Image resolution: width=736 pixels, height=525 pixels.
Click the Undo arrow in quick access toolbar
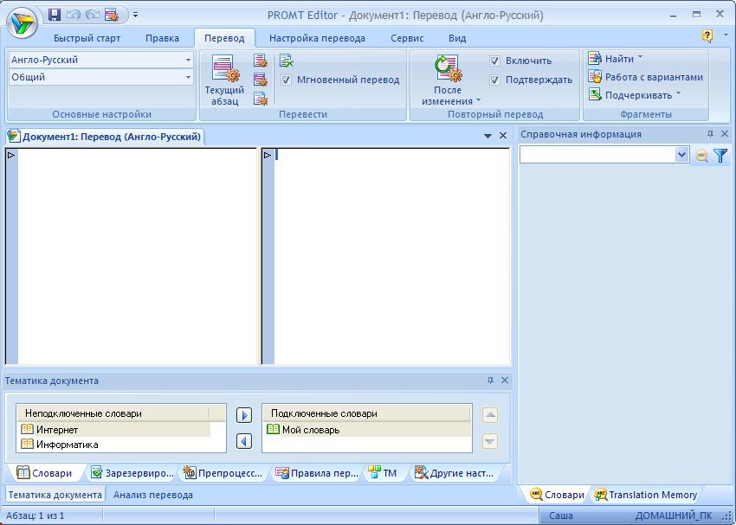click(x=74, y=15)
